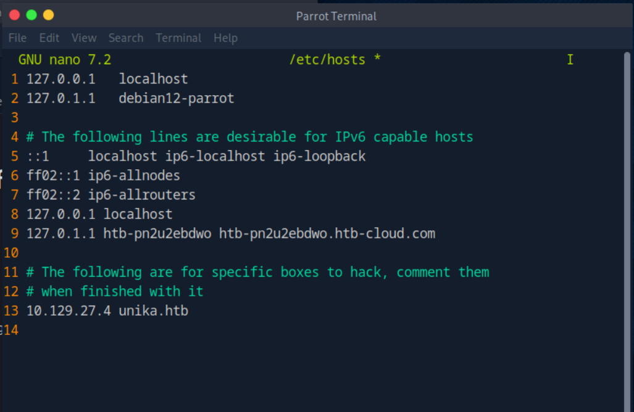Click the yellow window control button
This screenshot has height=412, width=634.
coord(48,15)
